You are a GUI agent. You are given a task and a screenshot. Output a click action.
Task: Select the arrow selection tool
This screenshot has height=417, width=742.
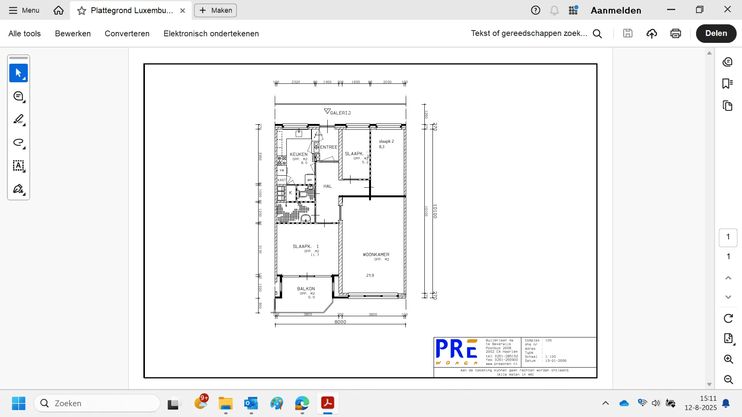pos(19,73)
